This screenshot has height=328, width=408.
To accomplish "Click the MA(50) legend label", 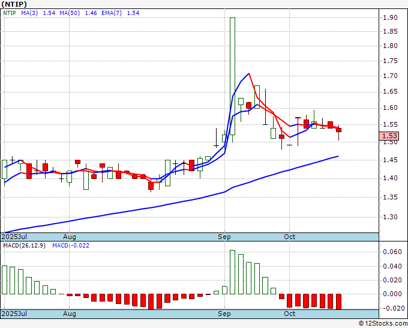I will 70,13.
